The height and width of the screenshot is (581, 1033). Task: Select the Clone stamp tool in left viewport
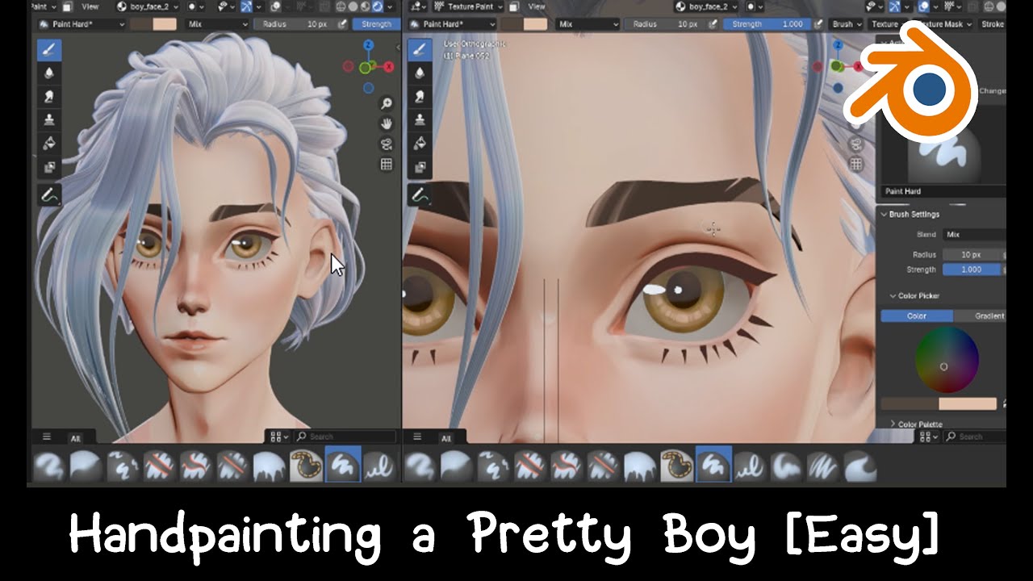[49, 120]
